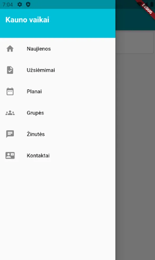Tap the settings gear in status bar
155x260 pixels.
point(20,4)
